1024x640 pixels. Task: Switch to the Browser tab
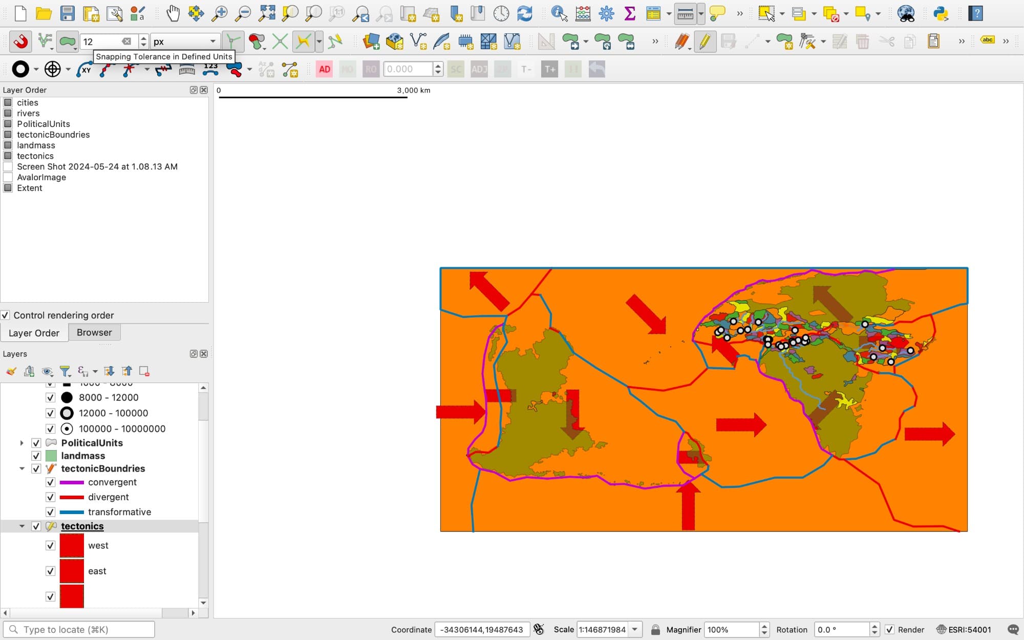(x=94, y=332)
